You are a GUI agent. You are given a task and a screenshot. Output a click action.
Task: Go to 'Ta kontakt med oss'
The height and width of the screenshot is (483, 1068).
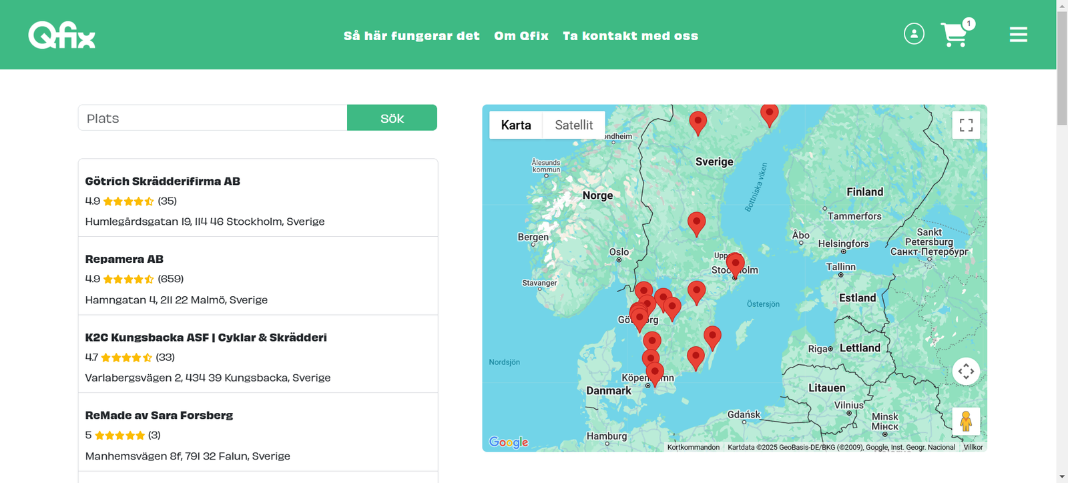point(630,36)
